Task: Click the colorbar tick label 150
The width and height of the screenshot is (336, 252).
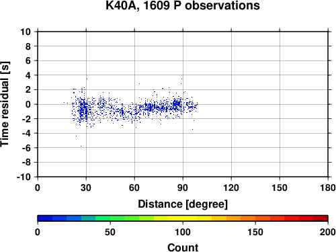Action: 255,232
